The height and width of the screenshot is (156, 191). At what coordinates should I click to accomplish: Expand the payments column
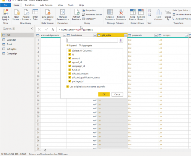(156, 35)
